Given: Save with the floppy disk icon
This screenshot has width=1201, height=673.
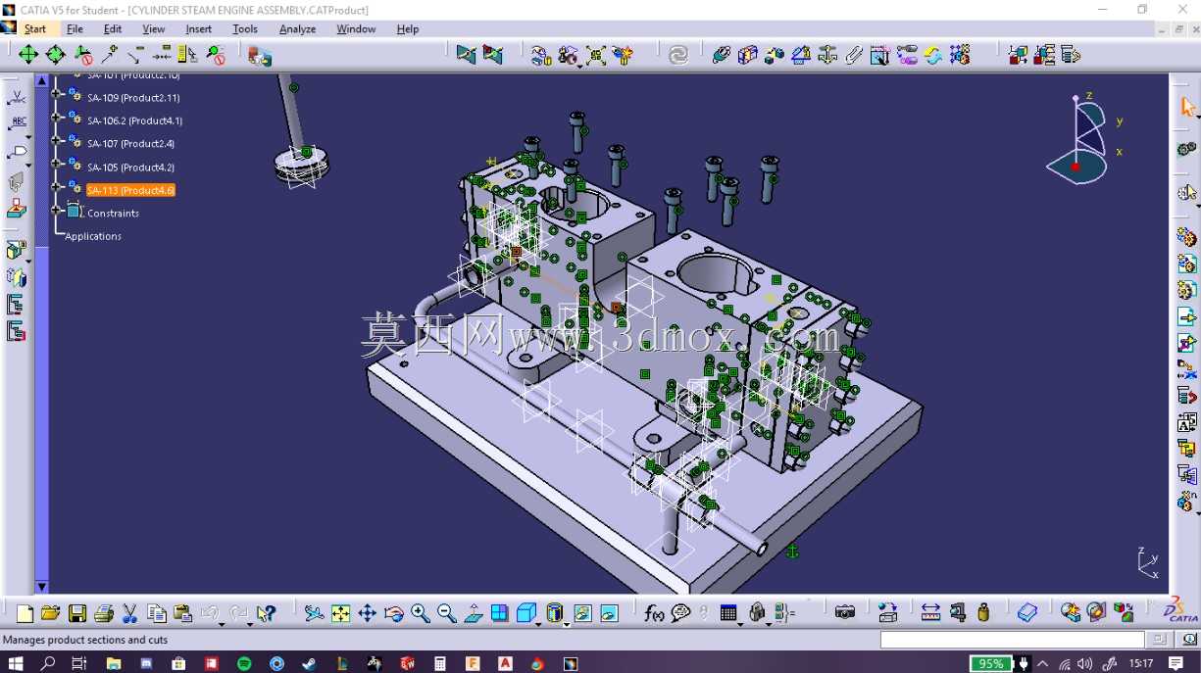Looking at the screenshot, I should pyautogui.click(x=76, y=613).
